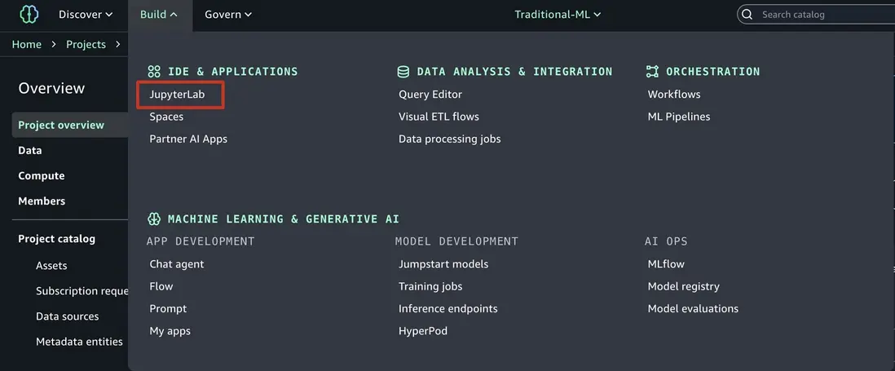Screen dimensions: 895x371
Task: Expand the Discover dropdown menu
Action: (85, 14)
